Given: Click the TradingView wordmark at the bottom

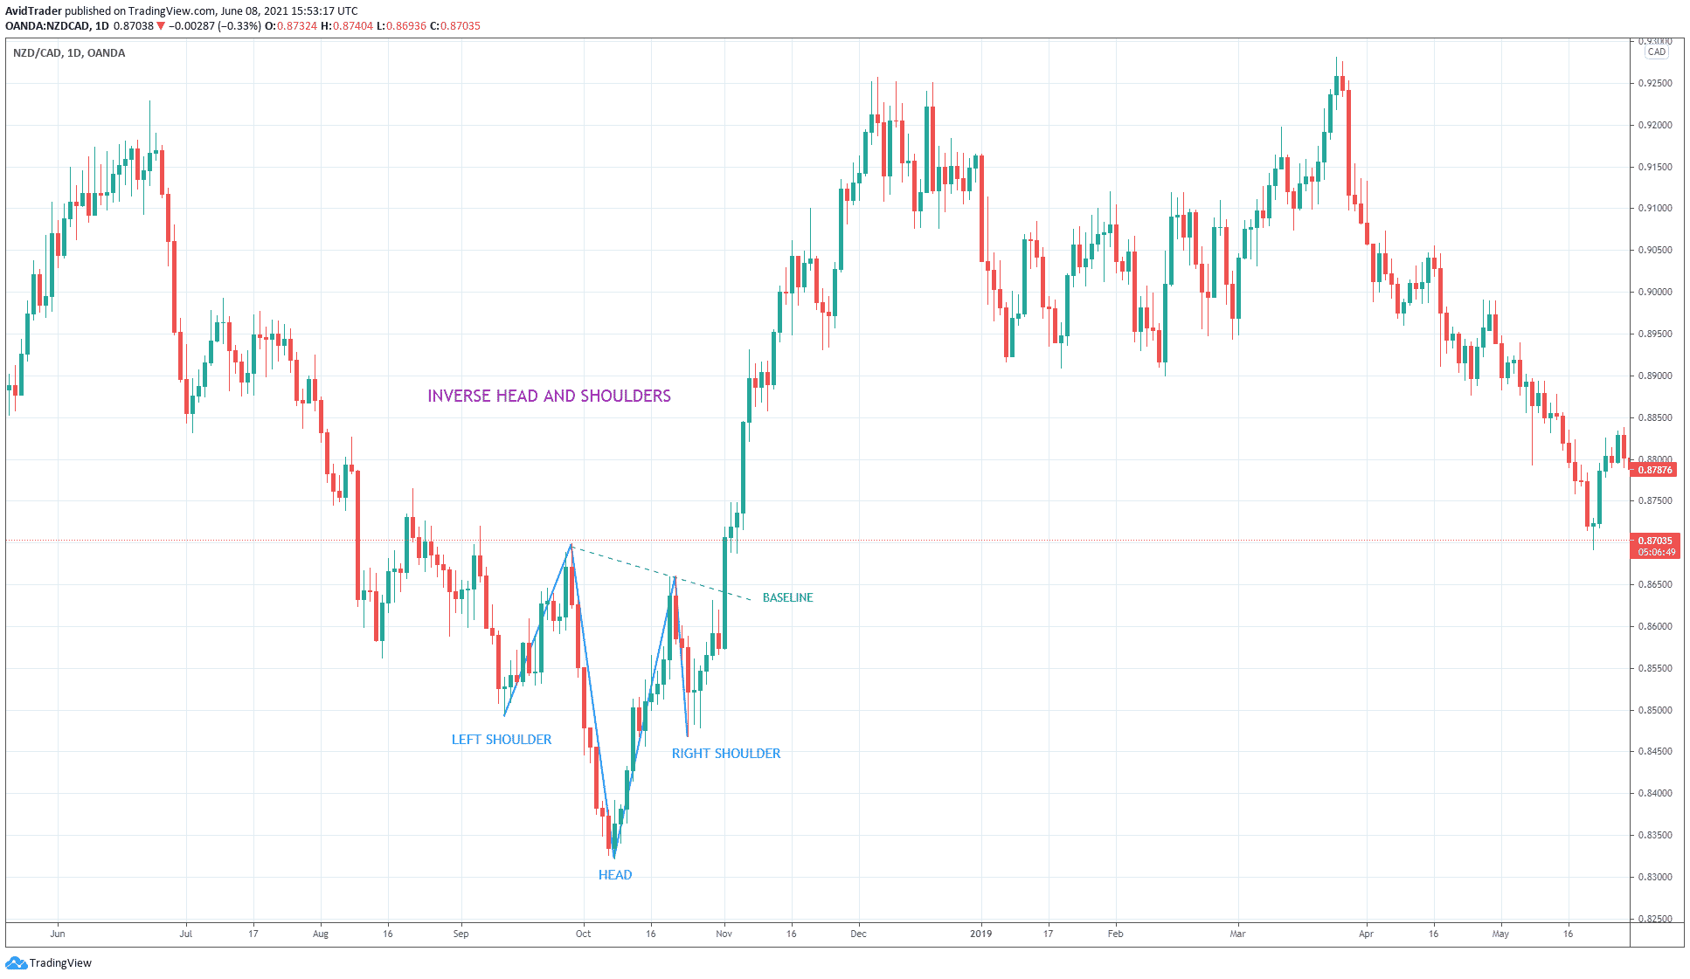Looking at the screenshot, I should pos(60,963).
